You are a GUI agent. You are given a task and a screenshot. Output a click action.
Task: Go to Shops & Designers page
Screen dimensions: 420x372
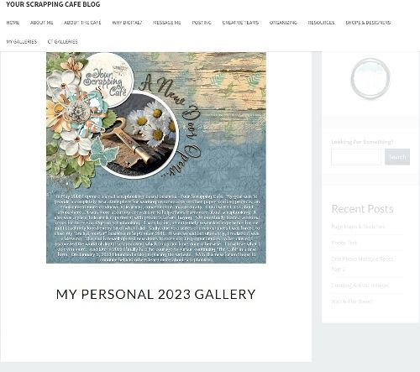click(368, 23)
